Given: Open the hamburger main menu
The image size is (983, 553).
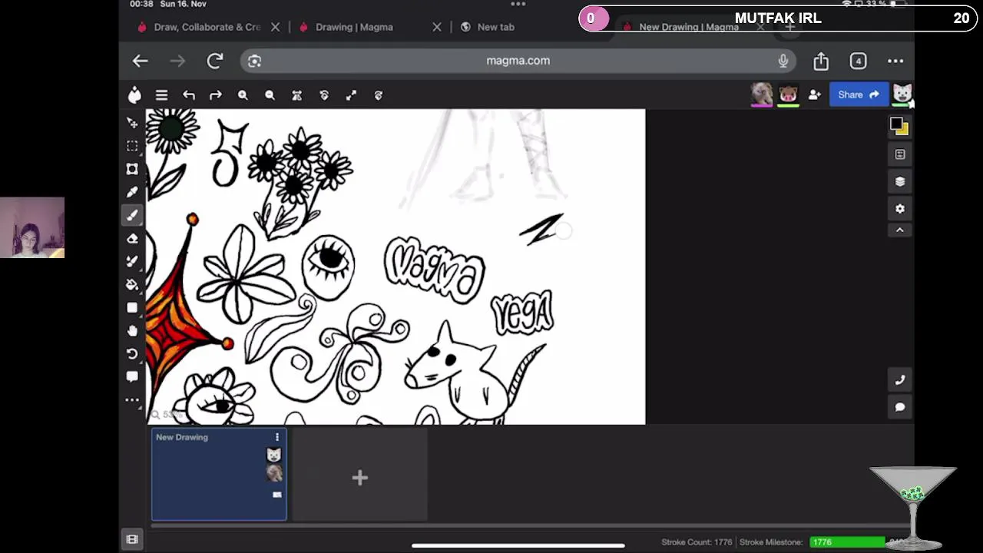Looking at the screenshot, I should coord(161,95).
